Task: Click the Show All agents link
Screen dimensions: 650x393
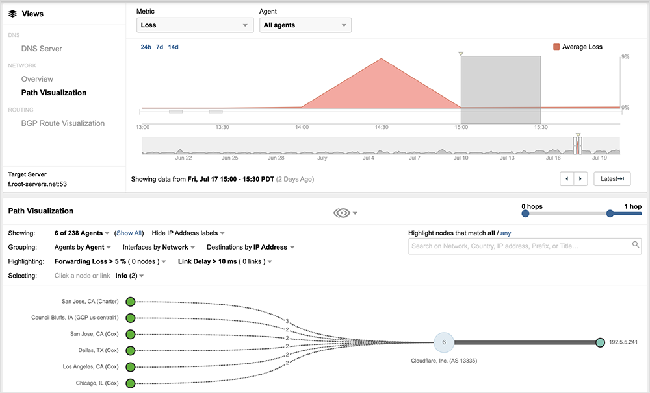Action: 129,233
